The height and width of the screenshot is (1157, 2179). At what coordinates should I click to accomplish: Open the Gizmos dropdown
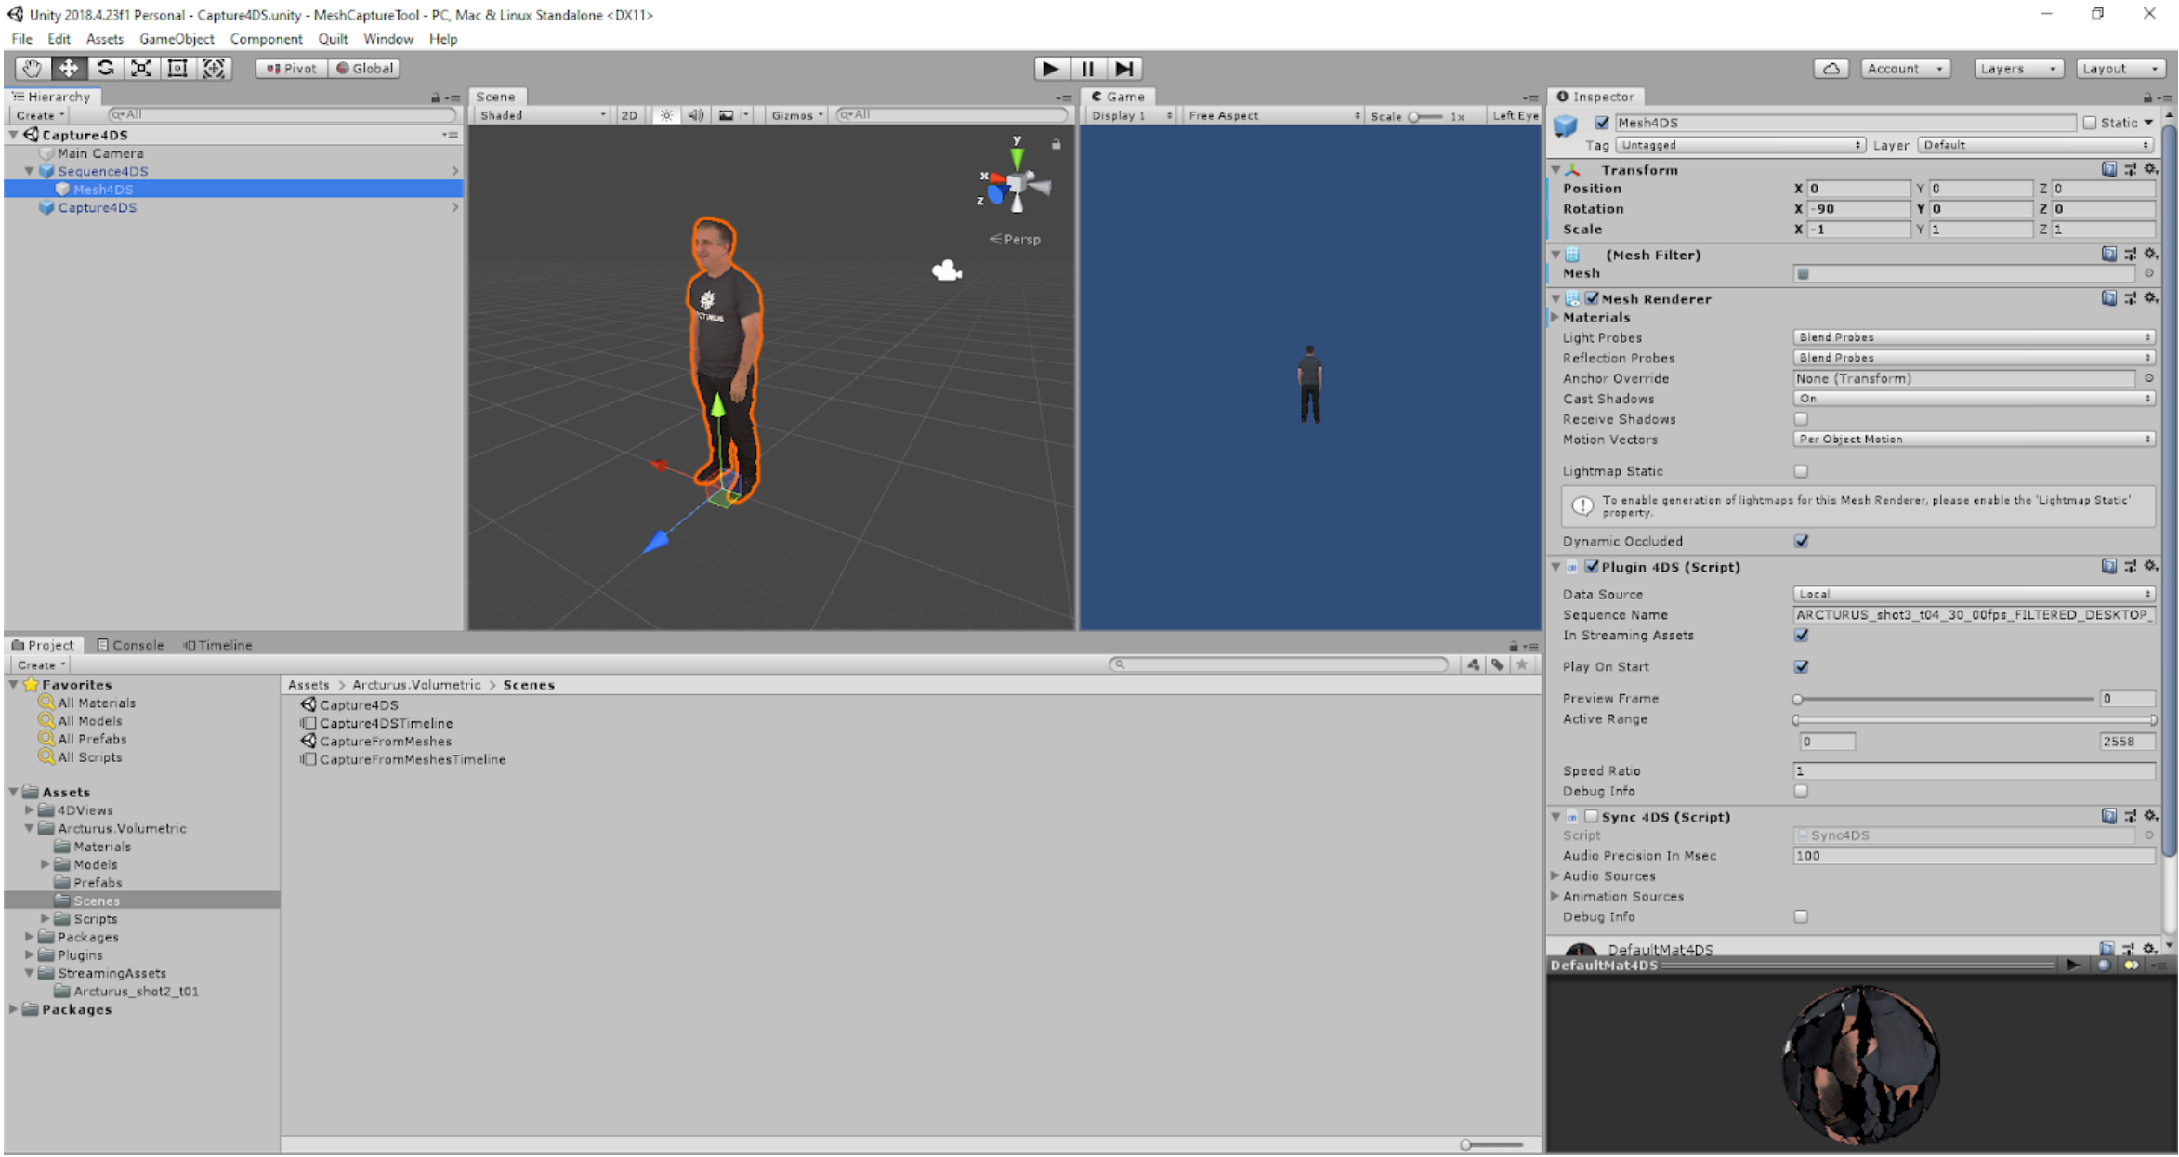point(796,115)
